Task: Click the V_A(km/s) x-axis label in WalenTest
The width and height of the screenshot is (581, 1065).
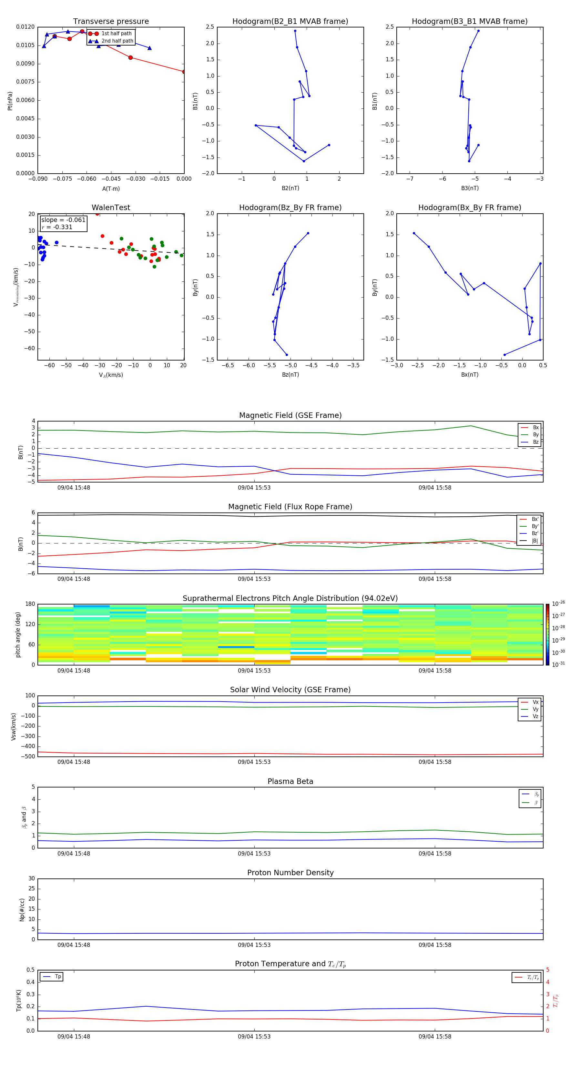Action: tap(111, 375)
